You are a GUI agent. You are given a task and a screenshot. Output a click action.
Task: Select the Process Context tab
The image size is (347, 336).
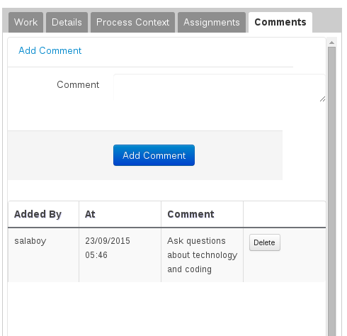(x=132, y=22)
